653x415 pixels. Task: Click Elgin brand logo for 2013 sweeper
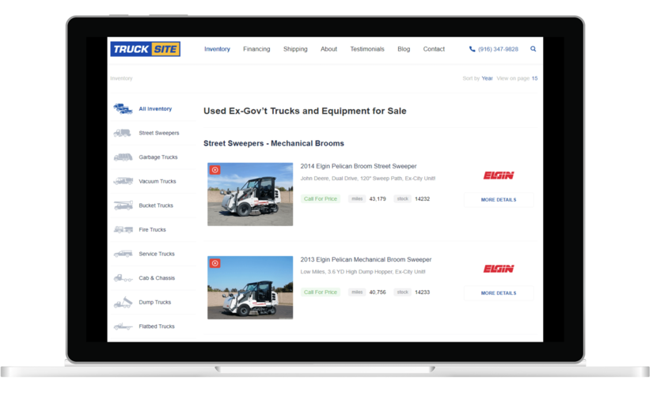pyautogui.click(x=499, y=269)
